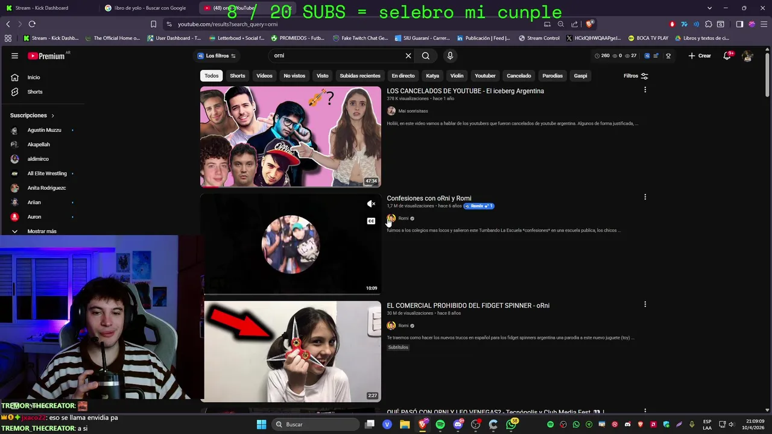Select the Videos filter chip

coord(264,76)
